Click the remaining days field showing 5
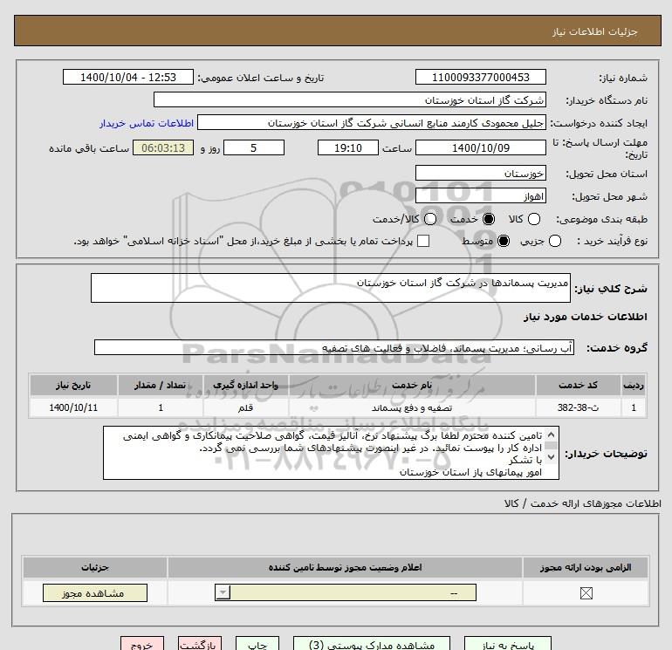The image size is (672, 650). pos(254,147)
